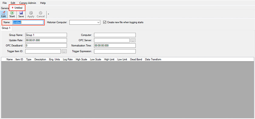Open the File menu
The height and width of the screenshot is (119, 255).
tap(5, 3)
